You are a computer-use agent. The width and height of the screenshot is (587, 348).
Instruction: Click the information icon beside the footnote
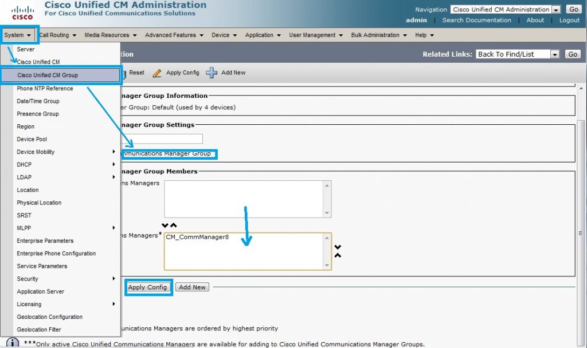13,343
